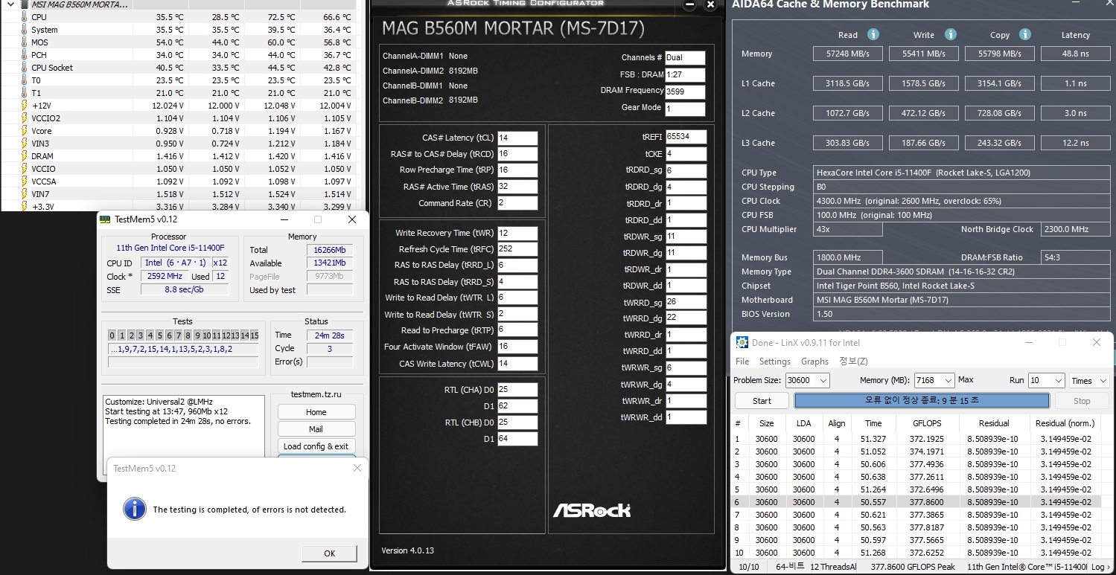Open the Settings menu in LinX
This screenshot has width=1116, height=575.
pos(775,362)
